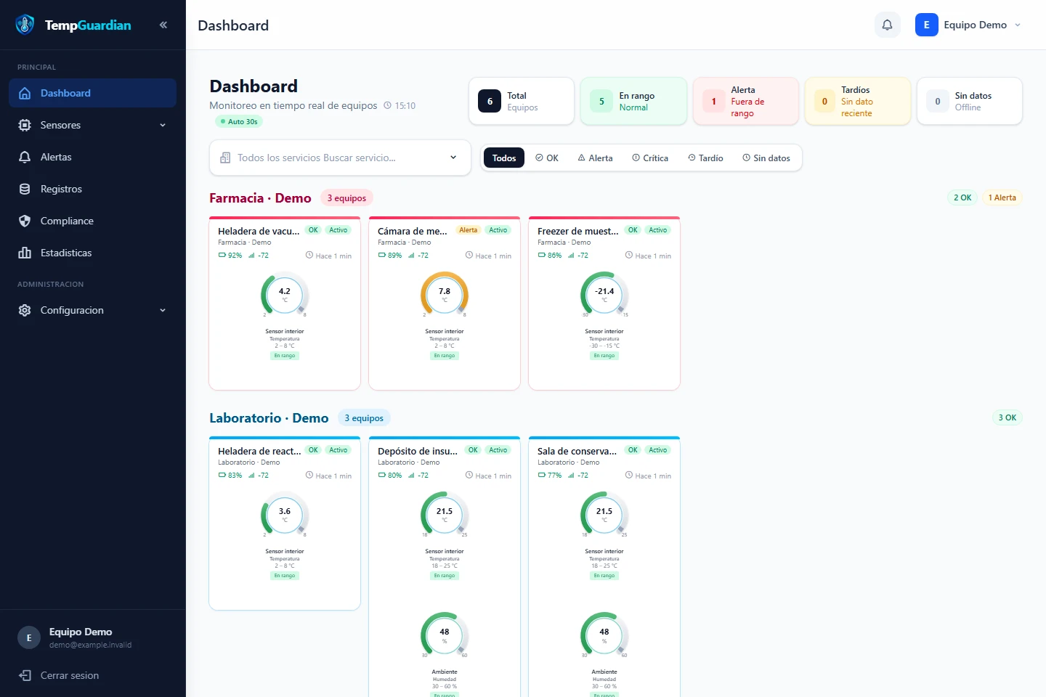
Task: Click the Cerrar sesion logout icon
Action: (25, 675)
